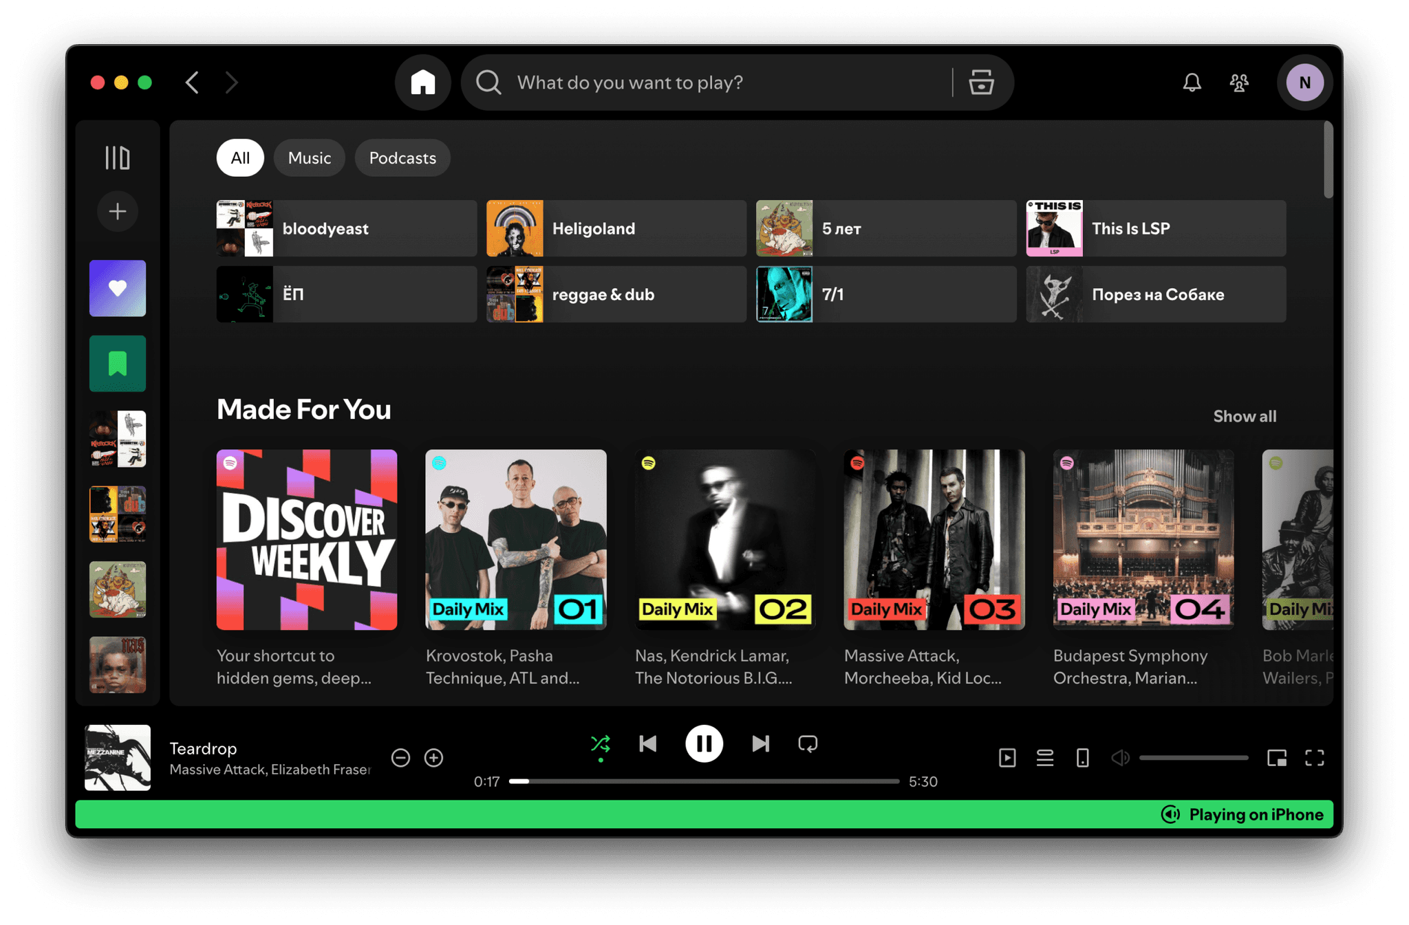
Task: Mute the volume speaker icon
Action: (1120, 758)
